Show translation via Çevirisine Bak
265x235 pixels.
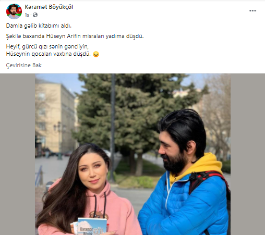[23, 65]
